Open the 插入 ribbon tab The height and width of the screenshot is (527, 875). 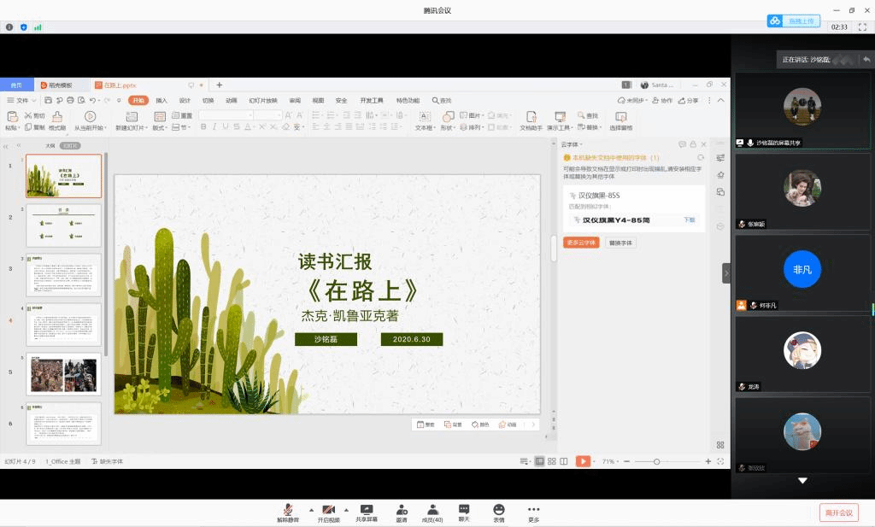161,100
